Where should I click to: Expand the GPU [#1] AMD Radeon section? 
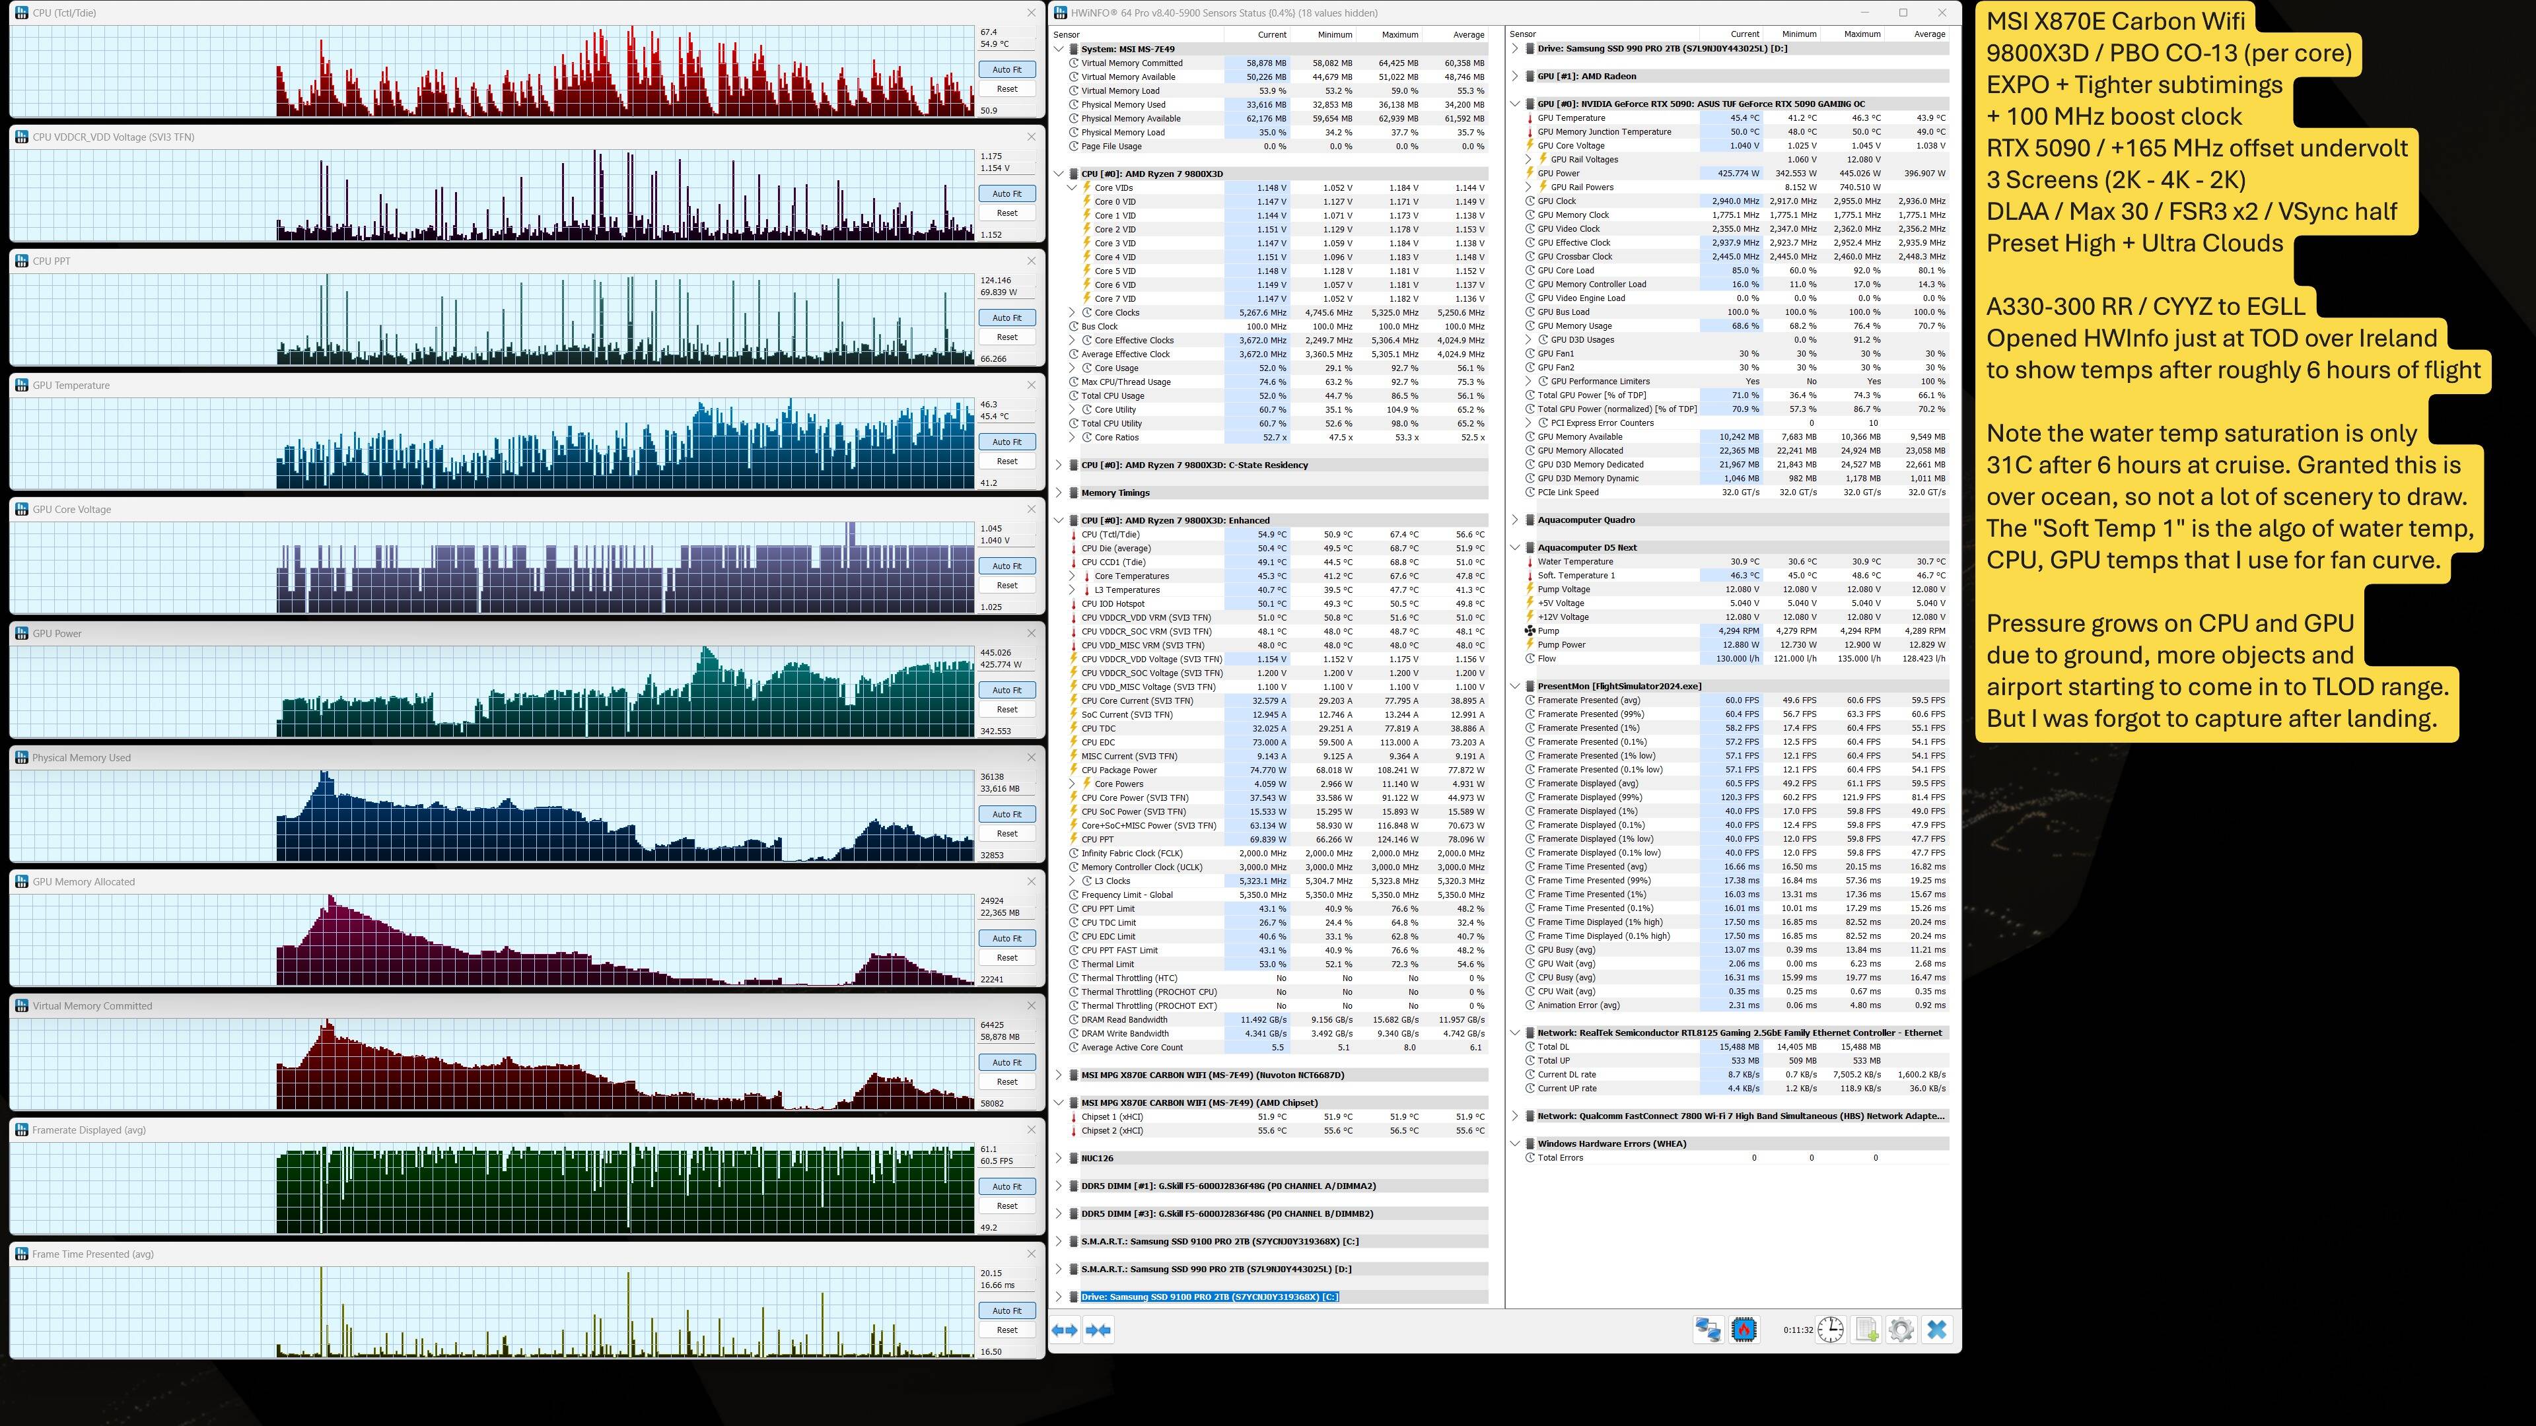pos(1515,76)
